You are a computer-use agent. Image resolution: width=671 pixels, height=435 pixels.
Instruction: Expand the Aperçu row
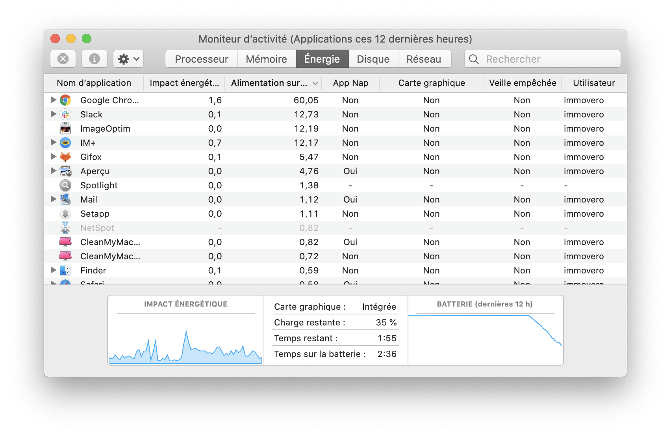point(53,171)
